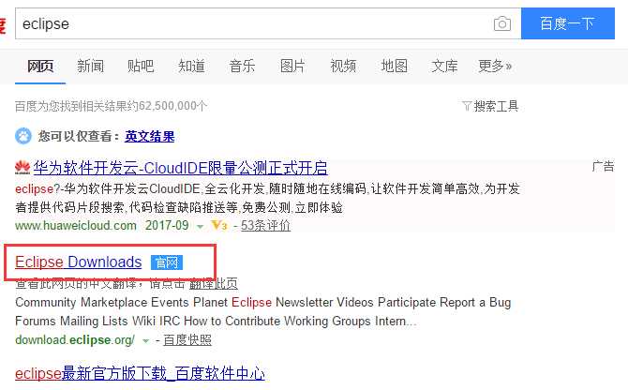
Task: Click result count text 62,500,000个
Action: click(173, 106)
